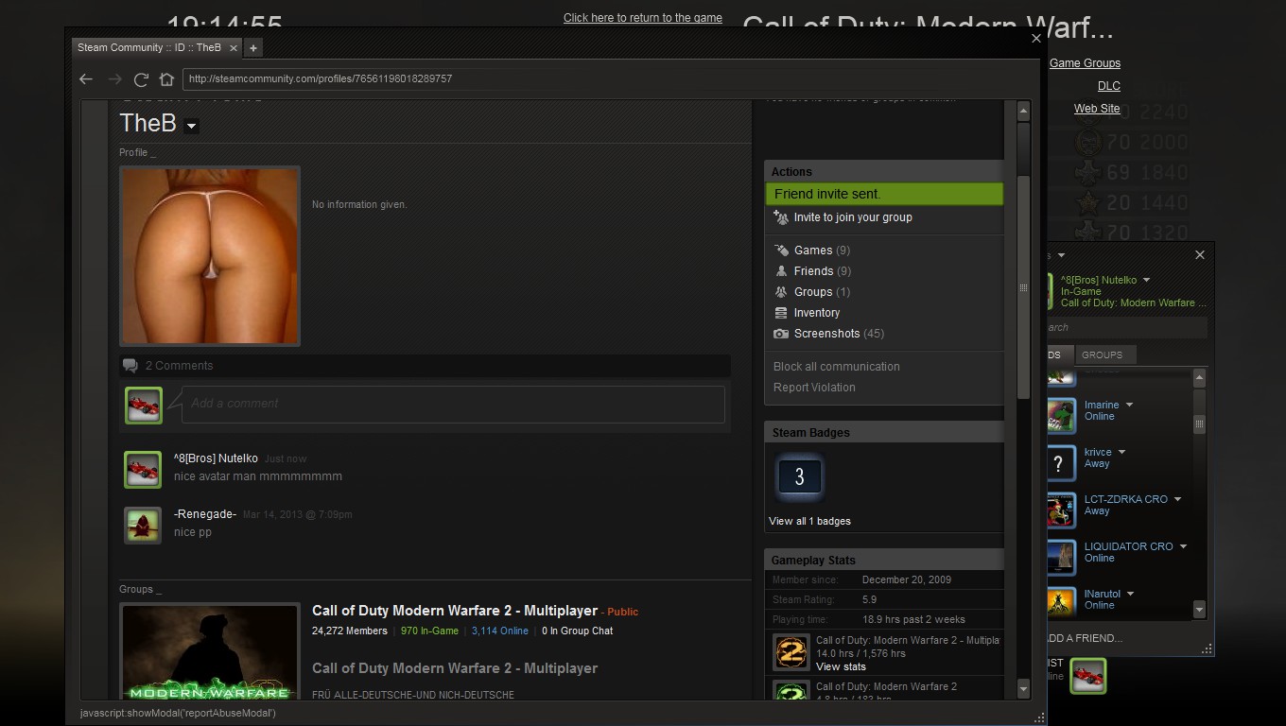
Task: Switch to the FRIENDS tab in friends window
Action: coord(1059,355)
